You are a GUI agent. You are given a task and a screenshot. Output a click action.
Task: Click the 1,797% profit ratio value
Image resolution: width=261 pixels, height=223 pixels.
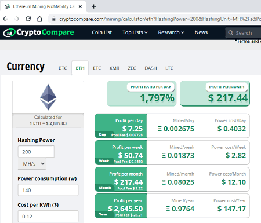(x=157, y=98)
